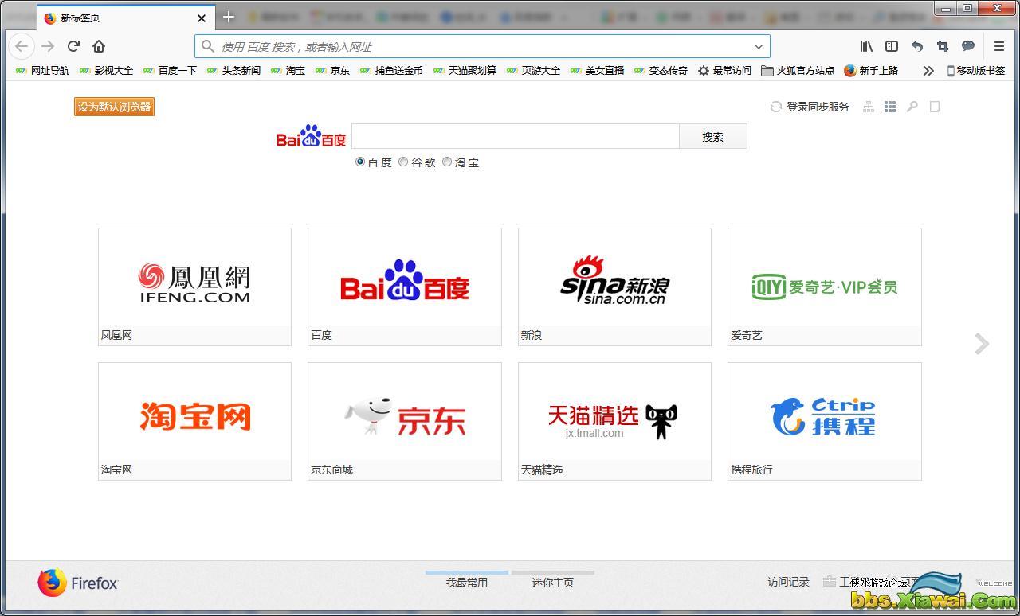Open 火狐官方站点 bookmark folder
1020x616 pixels.
click(x=798, y=71)
